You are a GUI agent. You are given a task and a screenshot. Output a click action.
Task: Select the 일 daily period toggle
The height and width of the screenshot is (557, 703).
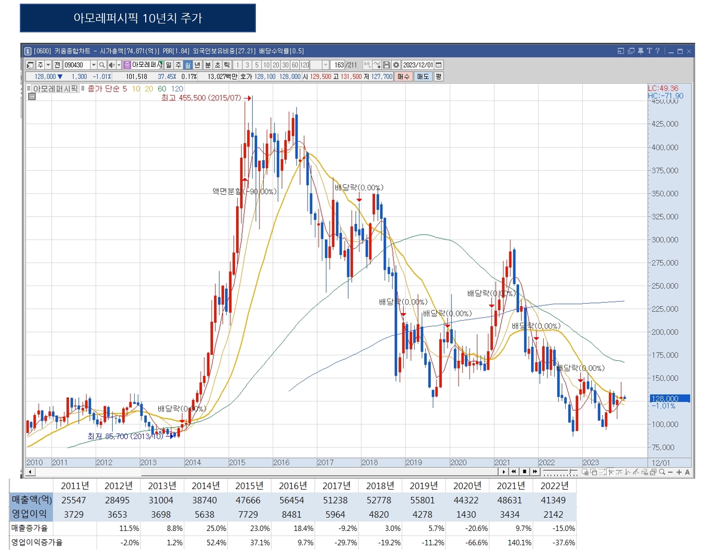[169, 65]
